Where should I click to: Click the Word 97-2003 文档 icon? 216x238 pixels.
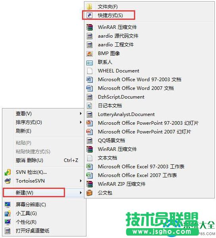pos(90,80)
